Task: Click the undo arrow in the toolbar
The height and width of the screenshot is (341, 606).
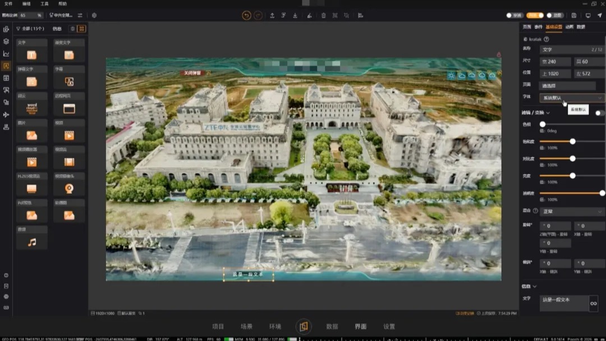Action: pyautogui.click(x=246, y=16)
